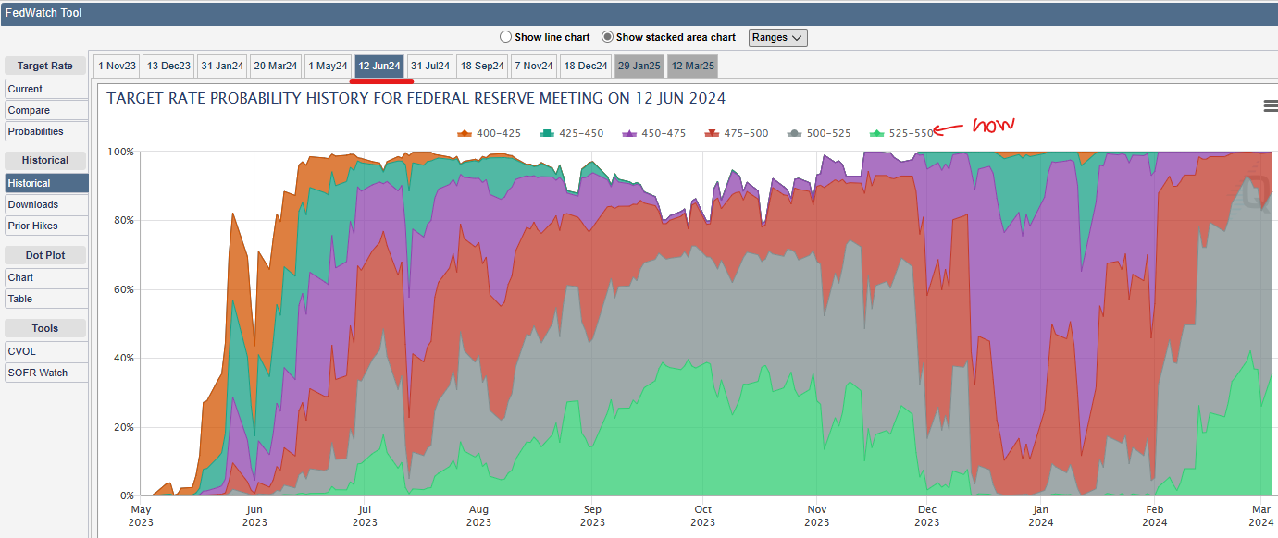1278x538 pixels.
Task: Toggle the 475-500 red legend marker
Action: point(713,133)
